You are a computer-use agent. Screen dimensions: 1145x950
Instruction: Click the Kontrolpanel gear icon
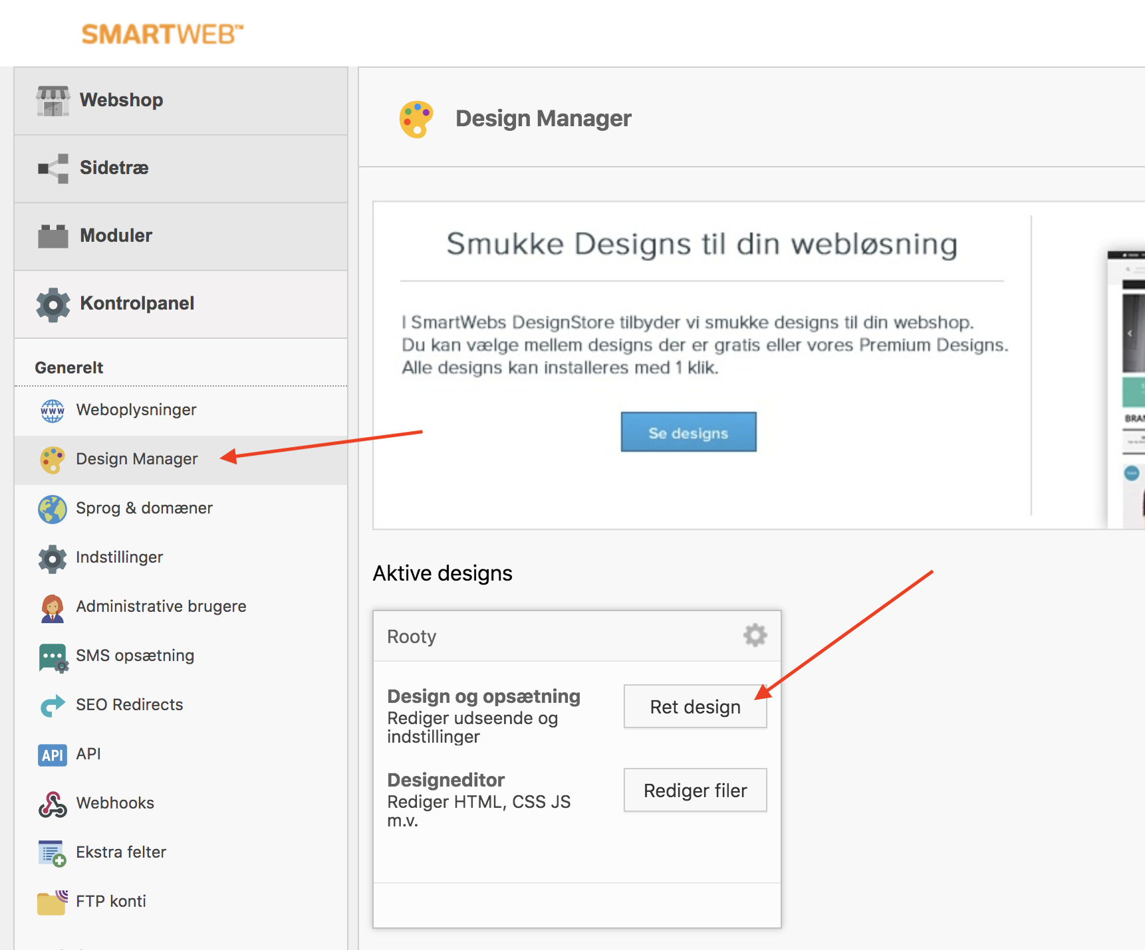pos(52,304)
